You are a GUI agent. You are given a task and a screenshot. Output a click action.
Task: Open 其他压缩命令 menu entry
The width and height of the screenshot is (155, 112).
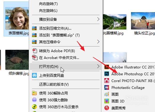click(x=66, y=42)
